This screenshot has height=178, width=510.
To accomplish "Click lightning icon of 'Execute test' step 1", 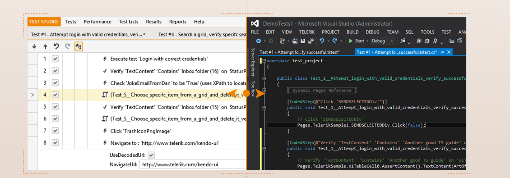I will 105,59.
